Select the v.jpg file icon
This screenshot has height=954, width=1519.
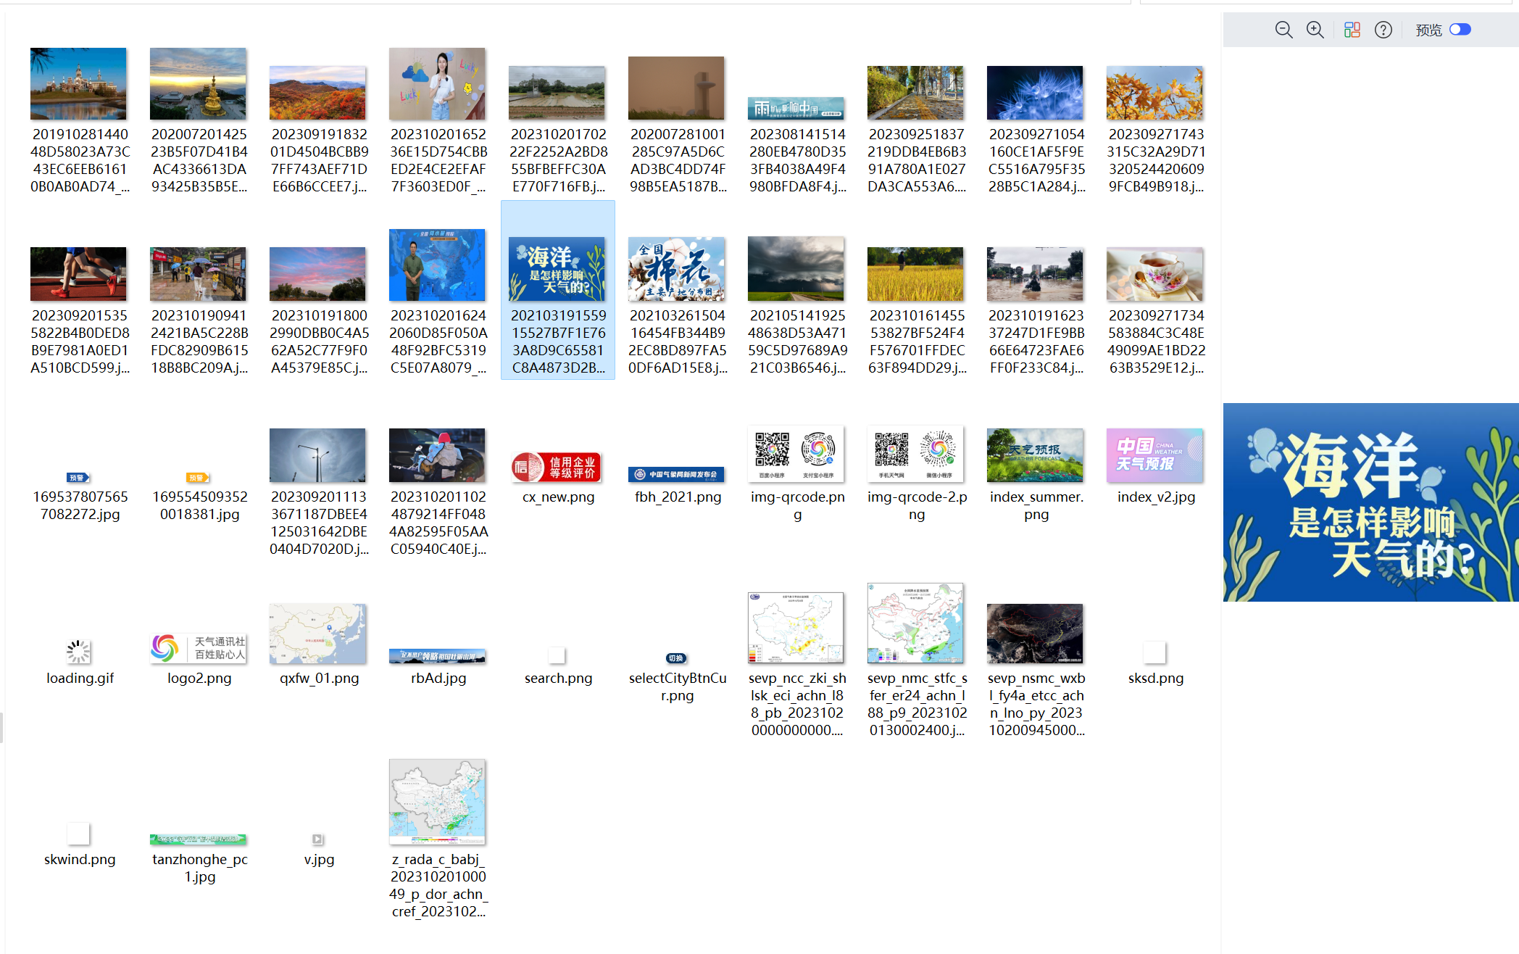[x=317, y=839]
